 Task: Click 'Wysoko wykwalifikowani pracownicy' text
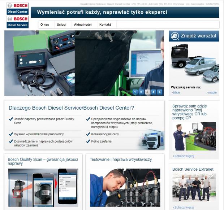coord(39,134)
